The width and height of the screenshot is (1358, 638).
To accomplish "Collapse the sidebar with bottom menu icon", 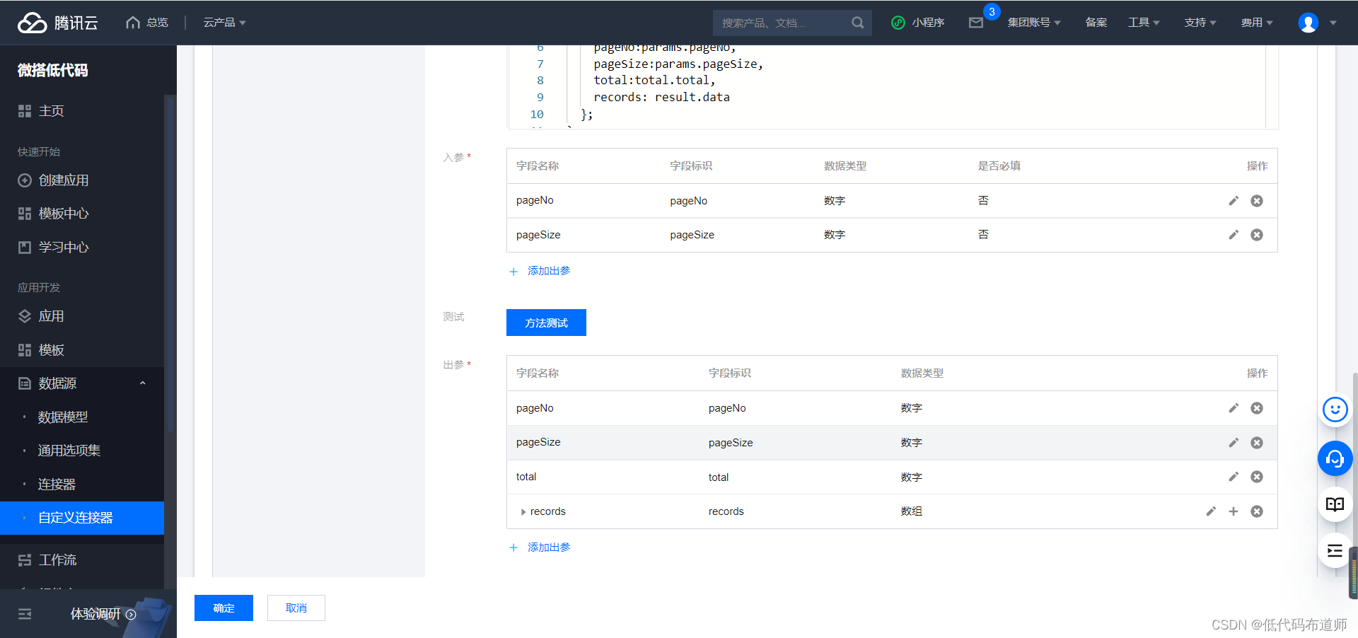I will pyautogui.click(x=25, y=614).
